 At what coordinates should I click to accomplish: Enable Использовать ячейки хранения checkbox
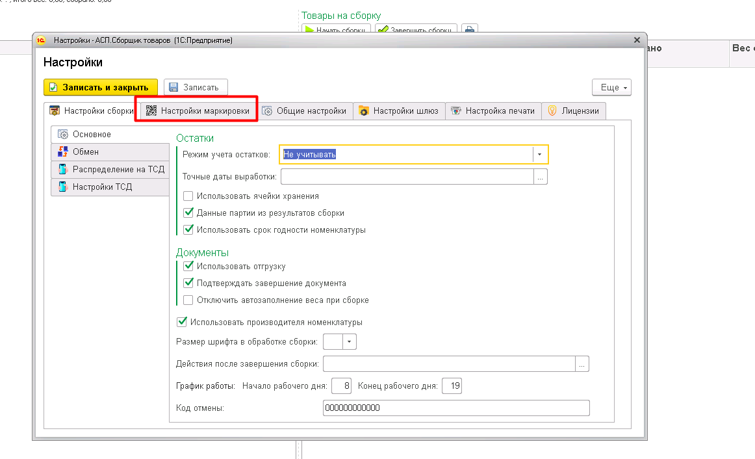tap(188, 196)
